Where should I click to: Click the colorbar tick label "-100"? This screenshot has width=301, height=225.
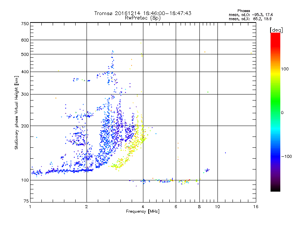tap(286, 156)
